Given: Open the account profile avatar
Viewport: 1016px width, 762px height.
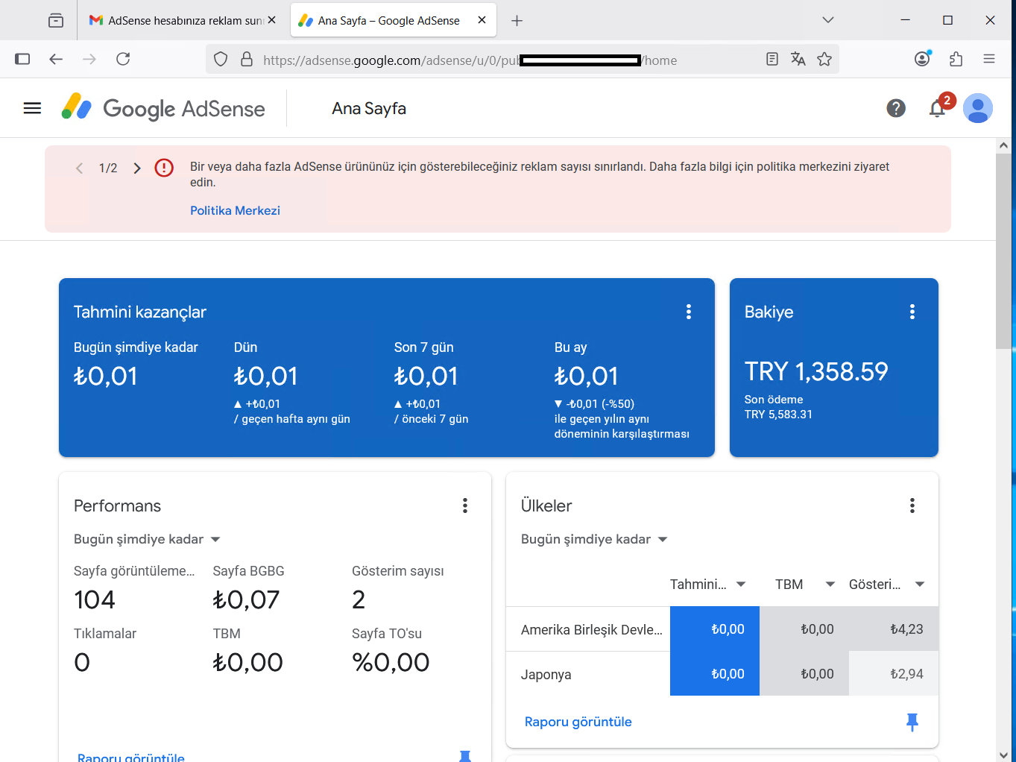Looking at the screenshot, I should pos(978,108).
